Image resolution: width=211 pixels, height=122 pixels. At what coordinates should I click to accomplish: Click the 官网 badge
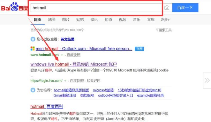(x=140, y=49)
